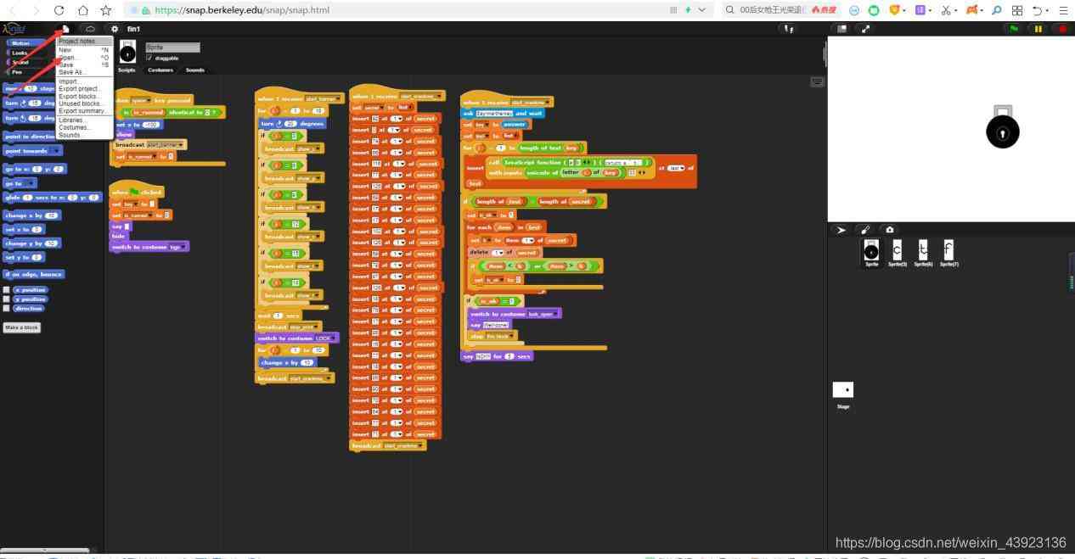The image size is (1075, 559).
Task: Stop all scripts with the red button
Action: click(1062, 29)
